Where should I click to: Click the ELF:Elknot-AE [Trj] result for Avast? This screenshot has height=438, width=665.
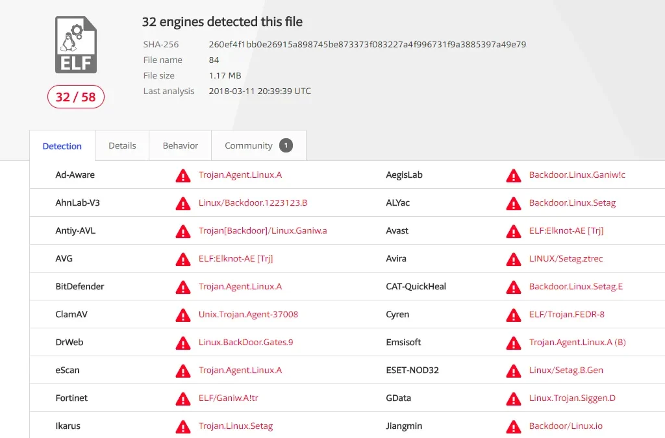tap(566, 231)
